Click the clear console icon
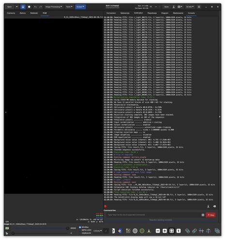 click(214, 206)
